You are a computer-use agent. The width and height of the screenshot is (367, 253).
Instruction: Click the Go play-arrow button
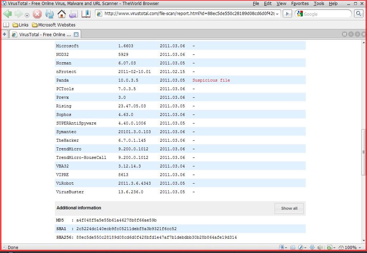click(287, 14)
